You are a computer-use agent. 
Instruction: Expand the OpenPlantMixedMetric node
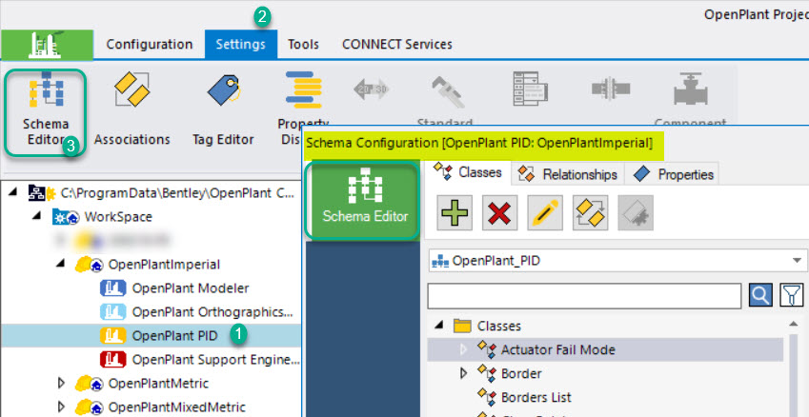point(62,407)
